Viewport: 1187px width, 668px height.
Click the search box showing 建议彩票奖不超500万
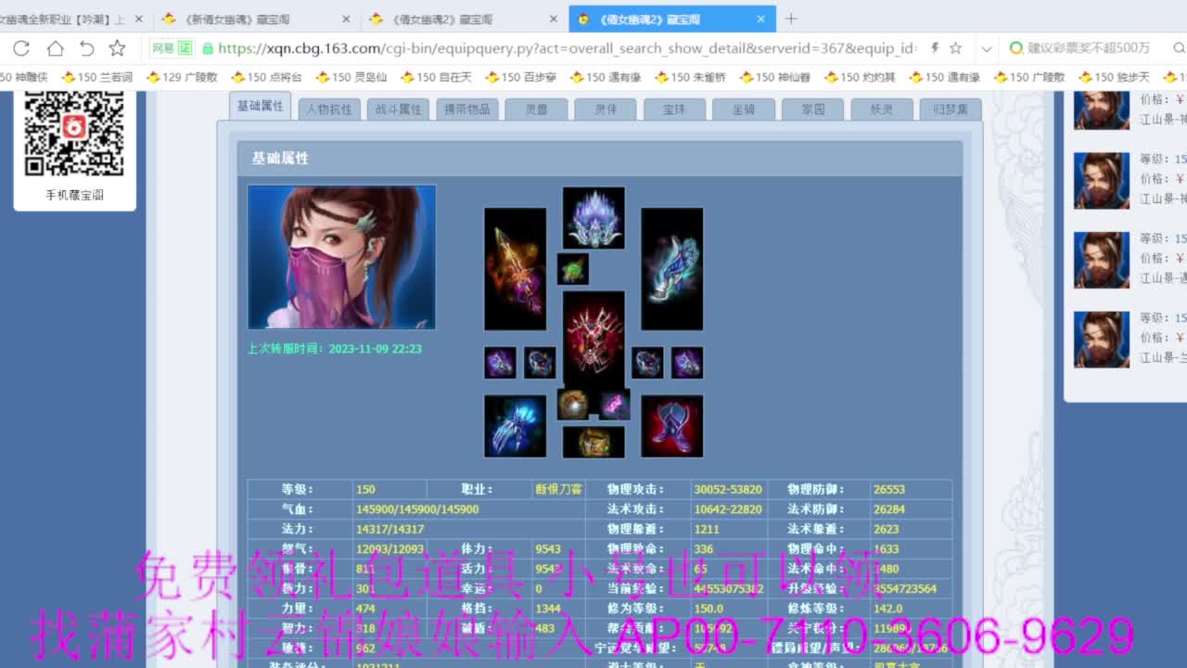click(1090, 48)
